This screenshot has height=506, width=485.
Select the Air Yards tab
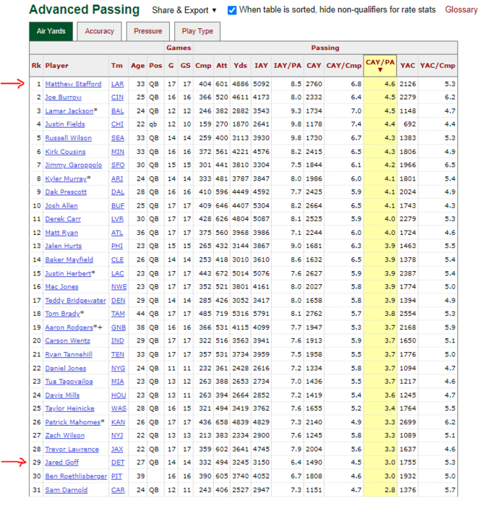click(x=51, y=32)
